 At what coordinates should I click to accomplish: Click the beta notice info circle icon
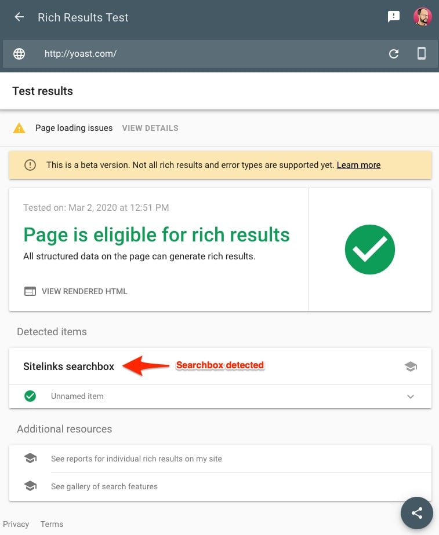tap(30, 165)
